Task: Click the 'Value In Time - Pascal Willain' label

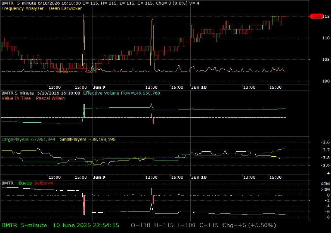Action: click(33, 98)
